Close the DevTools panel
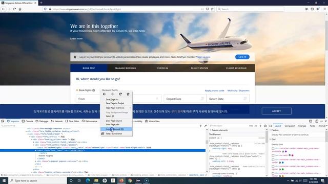 [325, 121]
